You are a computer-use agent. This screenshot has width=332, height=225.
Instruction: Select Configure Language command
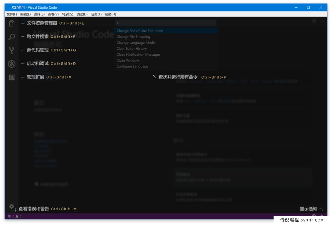(x=166, y=66)
